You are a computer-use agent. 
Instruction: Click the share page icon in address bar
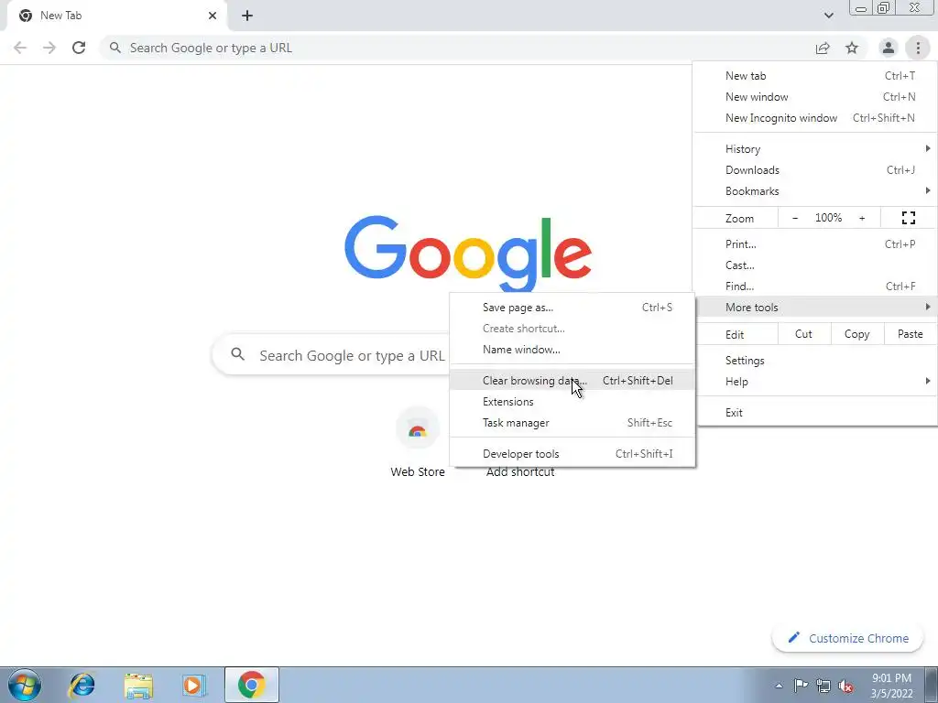point(823,48)
